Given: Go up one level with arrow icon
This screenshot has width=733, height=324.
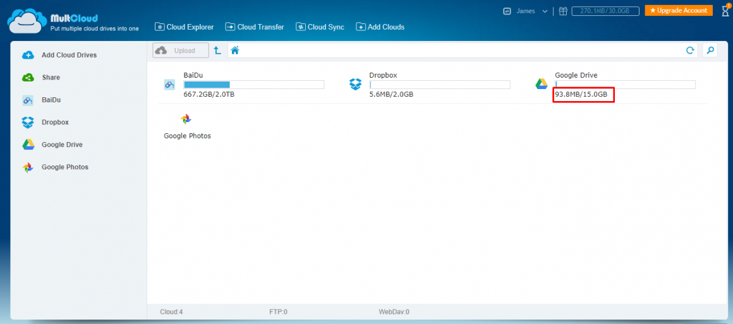Looking at the screenshot, I should click(217, 51).
